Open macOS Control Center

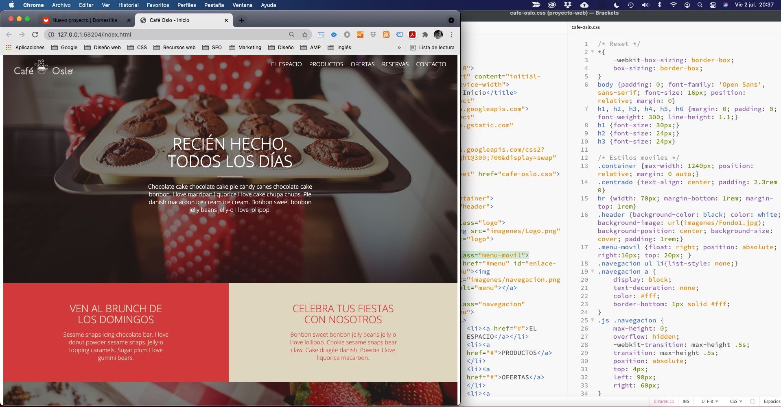[713, 5]
